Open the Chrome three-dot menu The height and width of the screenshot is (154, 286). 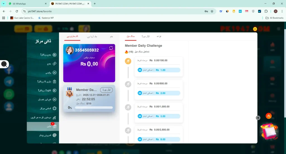coord(282,11)
